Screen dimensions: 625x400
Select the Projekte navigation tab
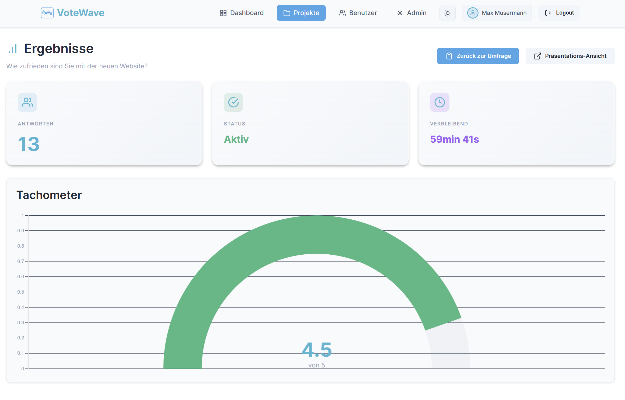coord(301,13)
